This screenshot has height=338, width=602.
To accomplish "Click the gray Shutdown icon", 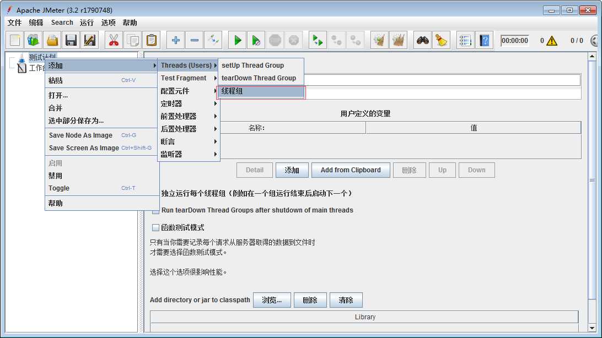I will 294,40.
